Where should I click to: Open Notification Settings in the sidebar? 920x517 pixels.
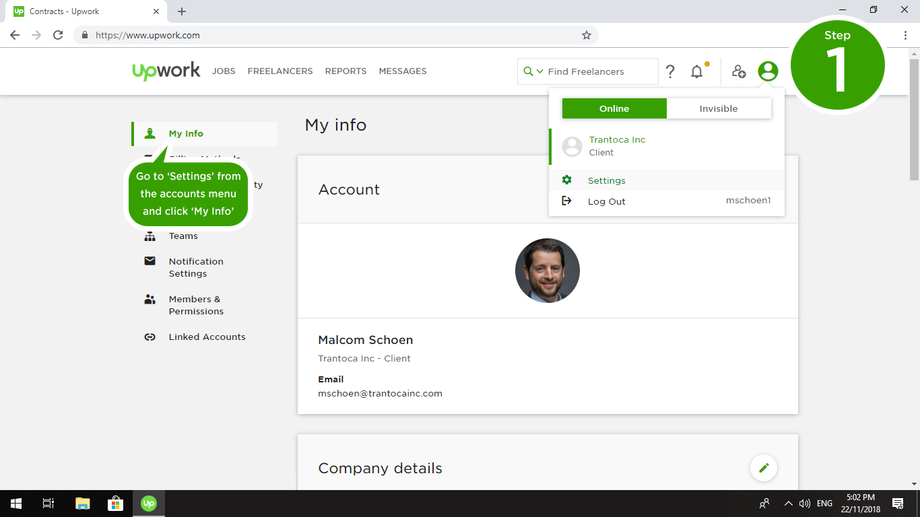196,267
